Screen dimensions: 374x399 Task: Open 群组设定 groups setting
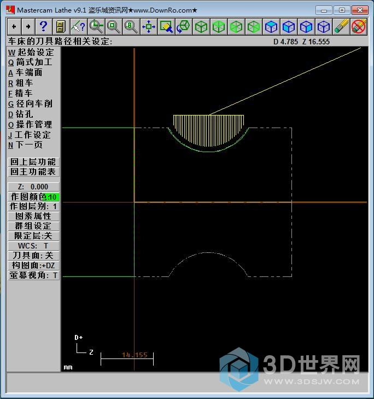pyautogui.click(x=33, y=226)
